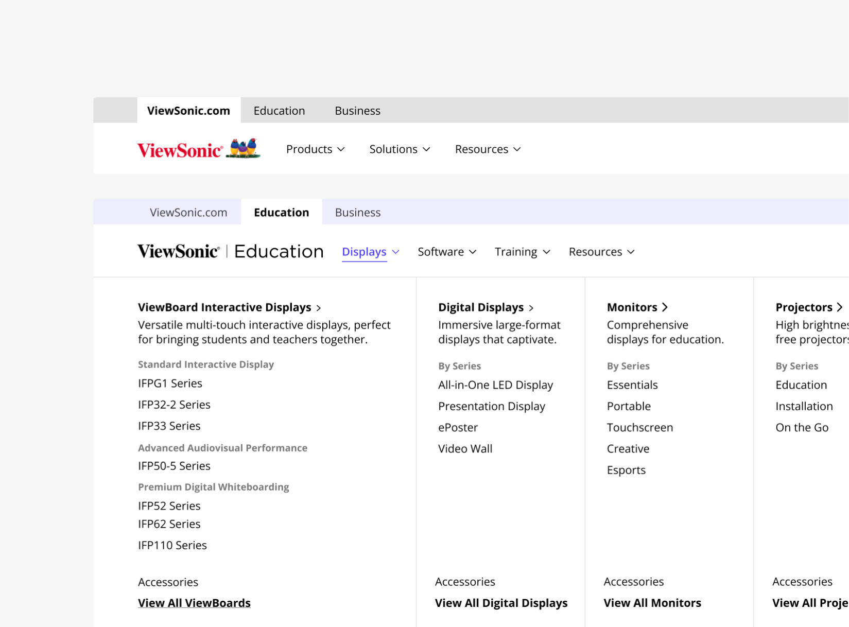
Task: Open Esports monitors link
Action: pos(626,470)
